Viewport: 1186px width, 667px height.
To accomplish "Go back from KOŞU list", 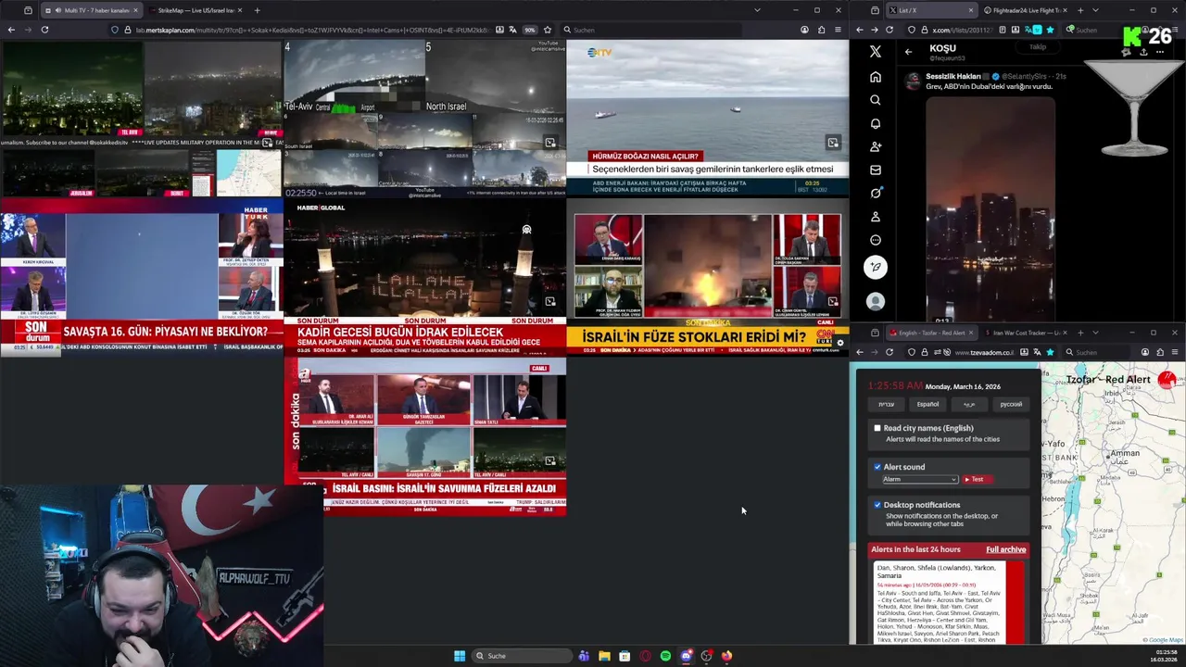I will (x=909, y=52).
